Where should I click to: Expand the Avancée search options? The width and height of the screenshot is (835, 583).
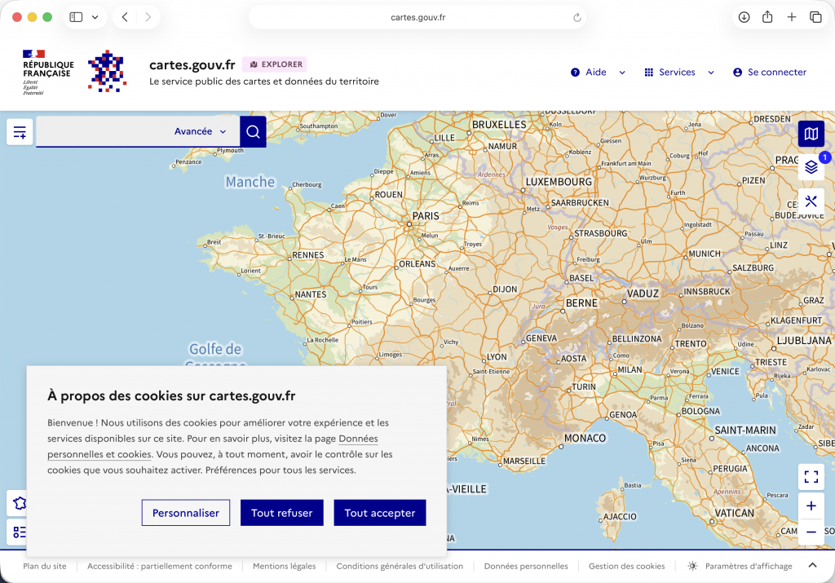pos(200,131)
